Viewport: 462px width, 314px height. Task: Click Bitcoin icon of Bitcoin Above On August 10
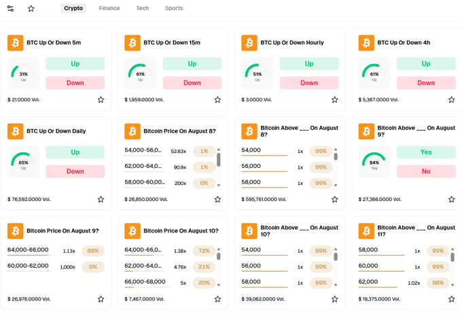tap(249, 231)
